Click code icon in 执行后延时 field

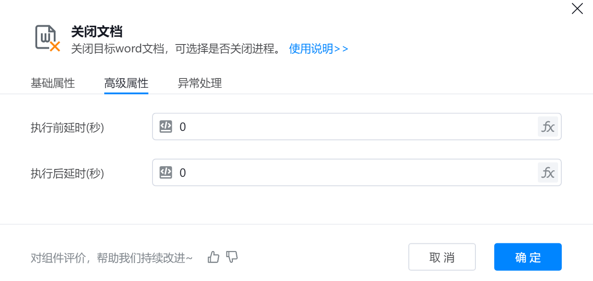pyautogui.click(x=166, y=173)
